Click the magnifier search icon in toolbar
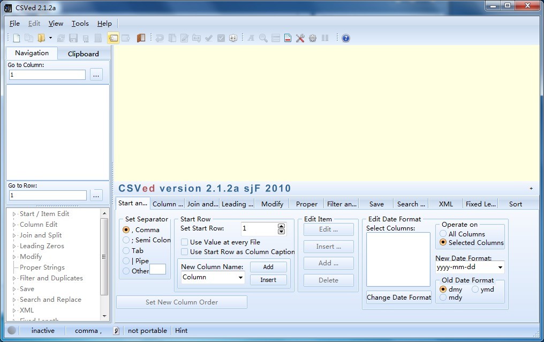544x342 pixels. pyautogui.click(x=263, y=38)
